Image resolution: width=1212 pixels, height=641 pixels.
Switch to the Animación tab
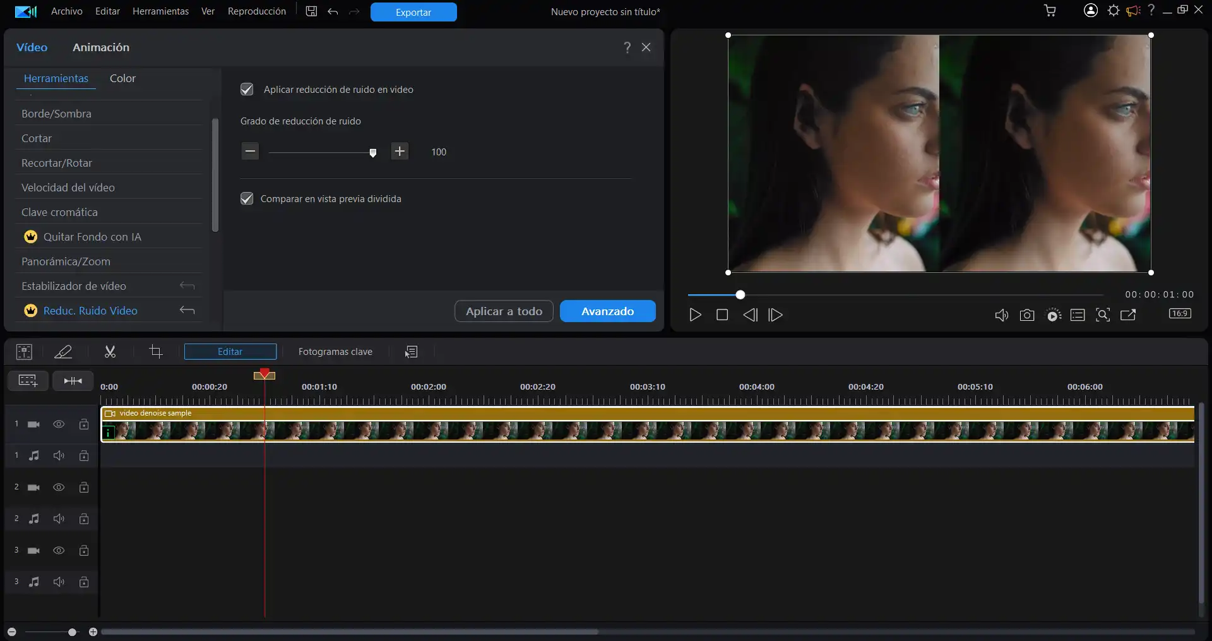[x=100, y=47]
